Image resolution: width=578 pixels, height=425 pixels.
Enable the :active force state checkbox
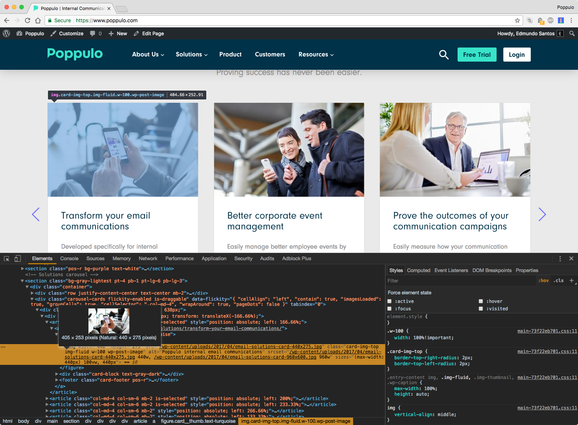[390, 301]
